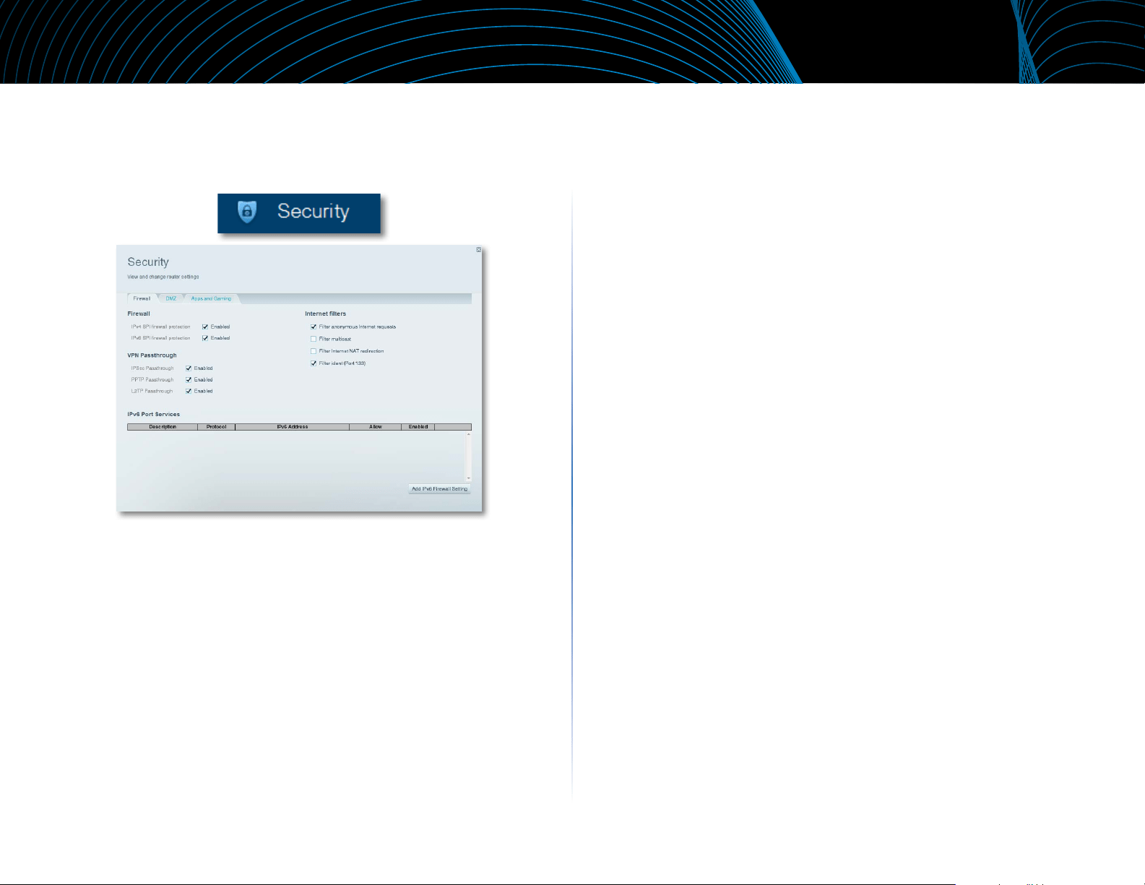Click 'View and change router settings' text
1145x885 pixels.
163,277
